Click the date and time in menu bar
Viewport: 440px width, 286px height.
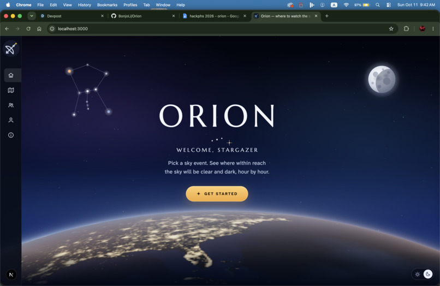tap(416, 5)
